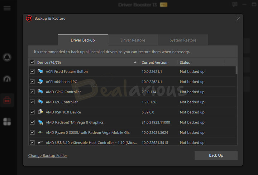This screenshot has width=258, height=175.
Task: Click the AMD Radeon Vega 8 Graphics device icon
Action: pos(40,122)
